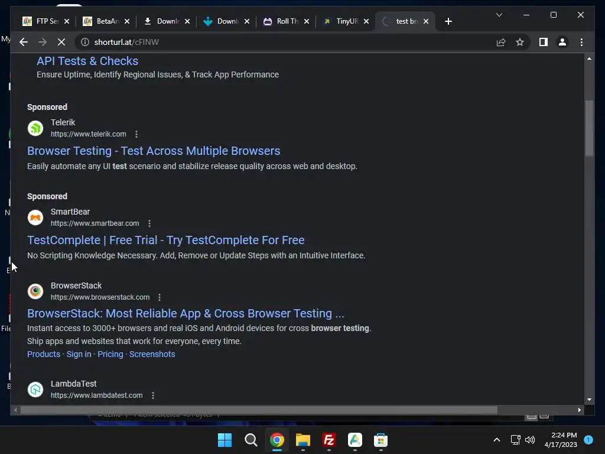Open API Tests & Checks link
The image size is (605, 454).
coord(87,61)
